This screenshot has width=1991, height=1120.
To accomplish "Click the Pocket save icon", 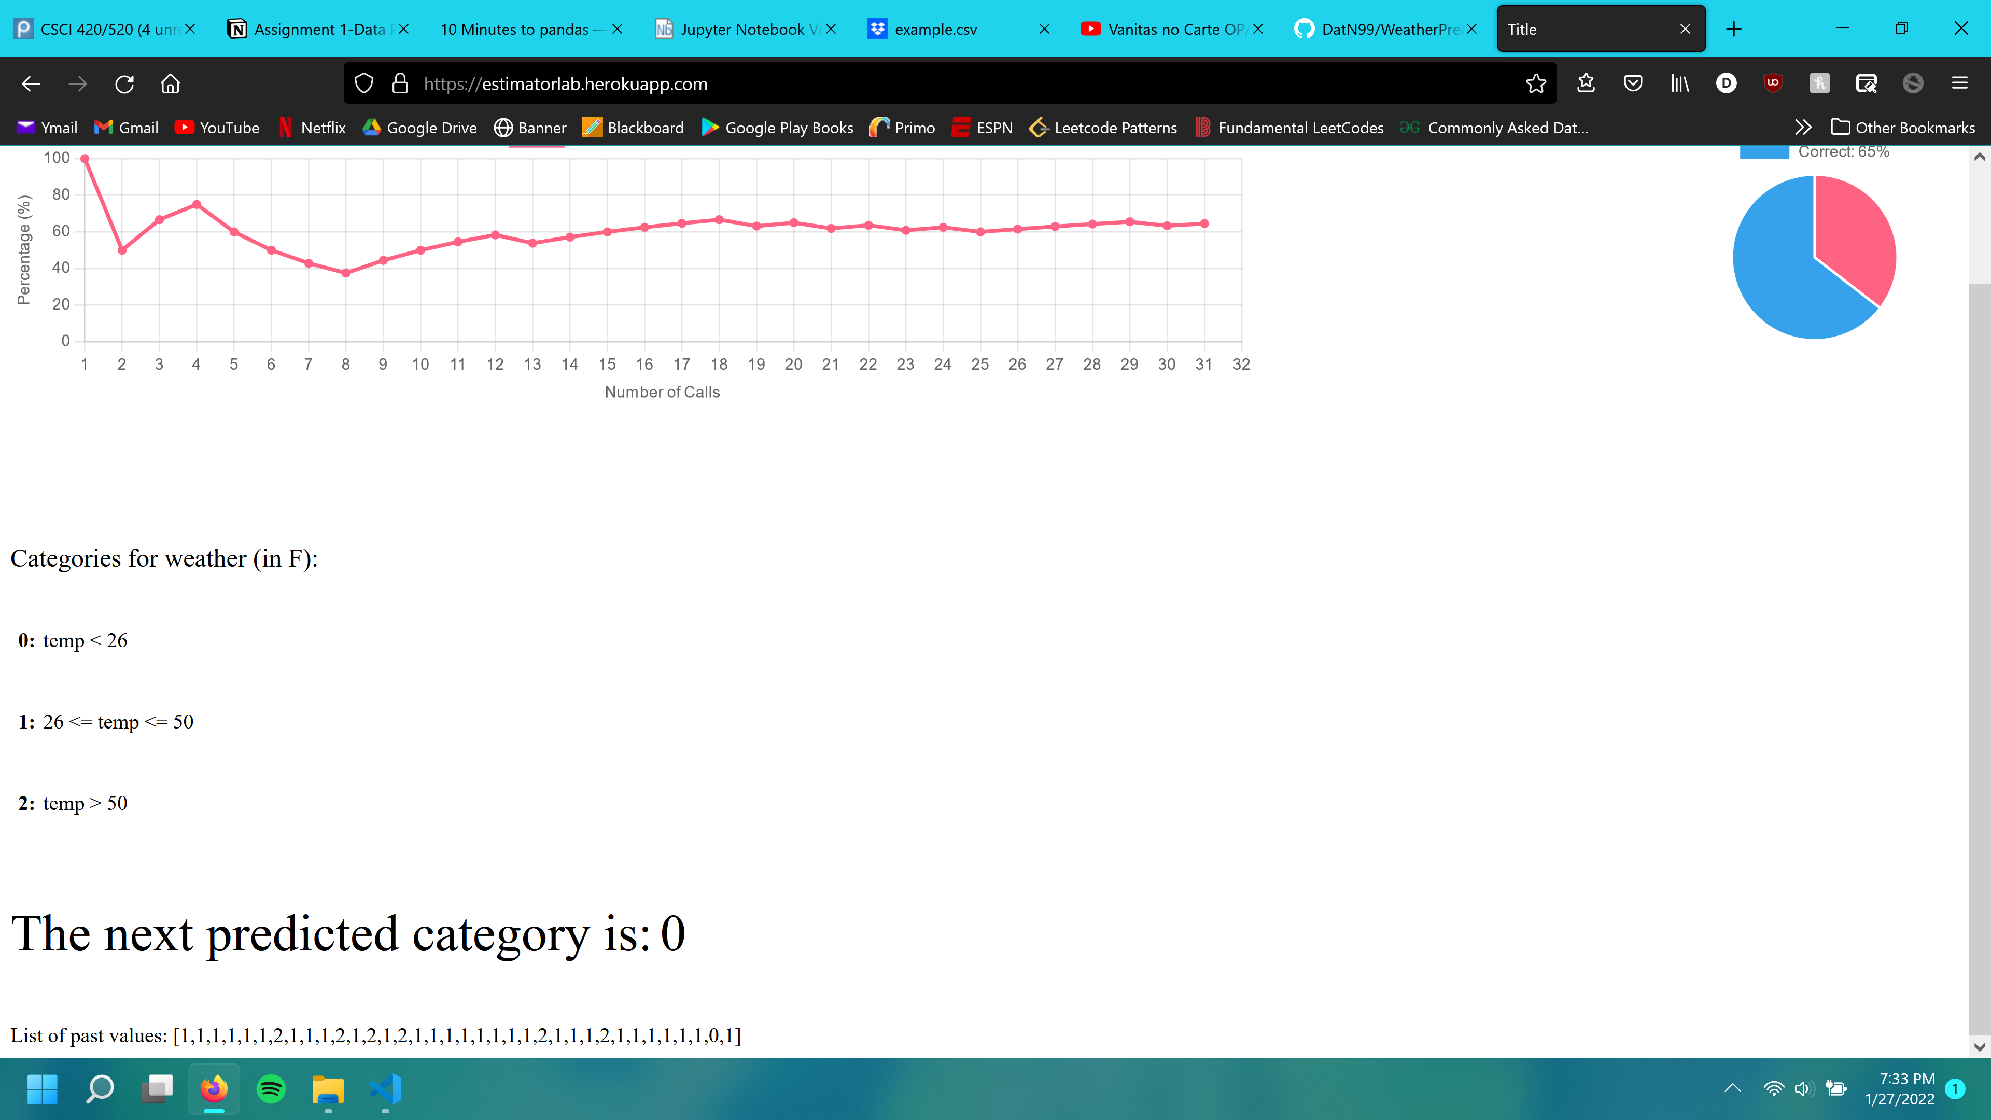I will (x=1633, y=83).
